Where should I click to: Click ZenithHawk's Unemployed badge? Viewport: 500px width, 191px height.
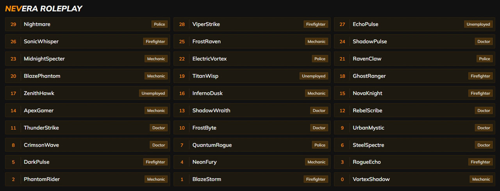click(x=153, y=93)
